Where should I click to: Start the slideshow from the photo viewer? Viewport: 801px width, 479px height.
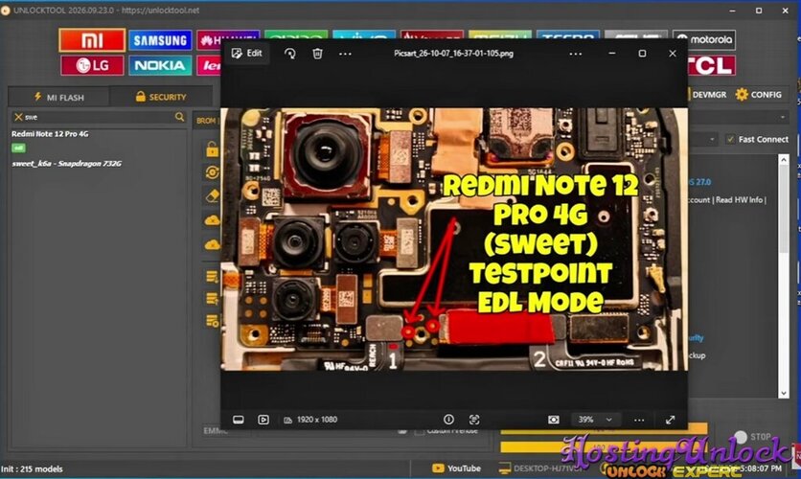263,420
